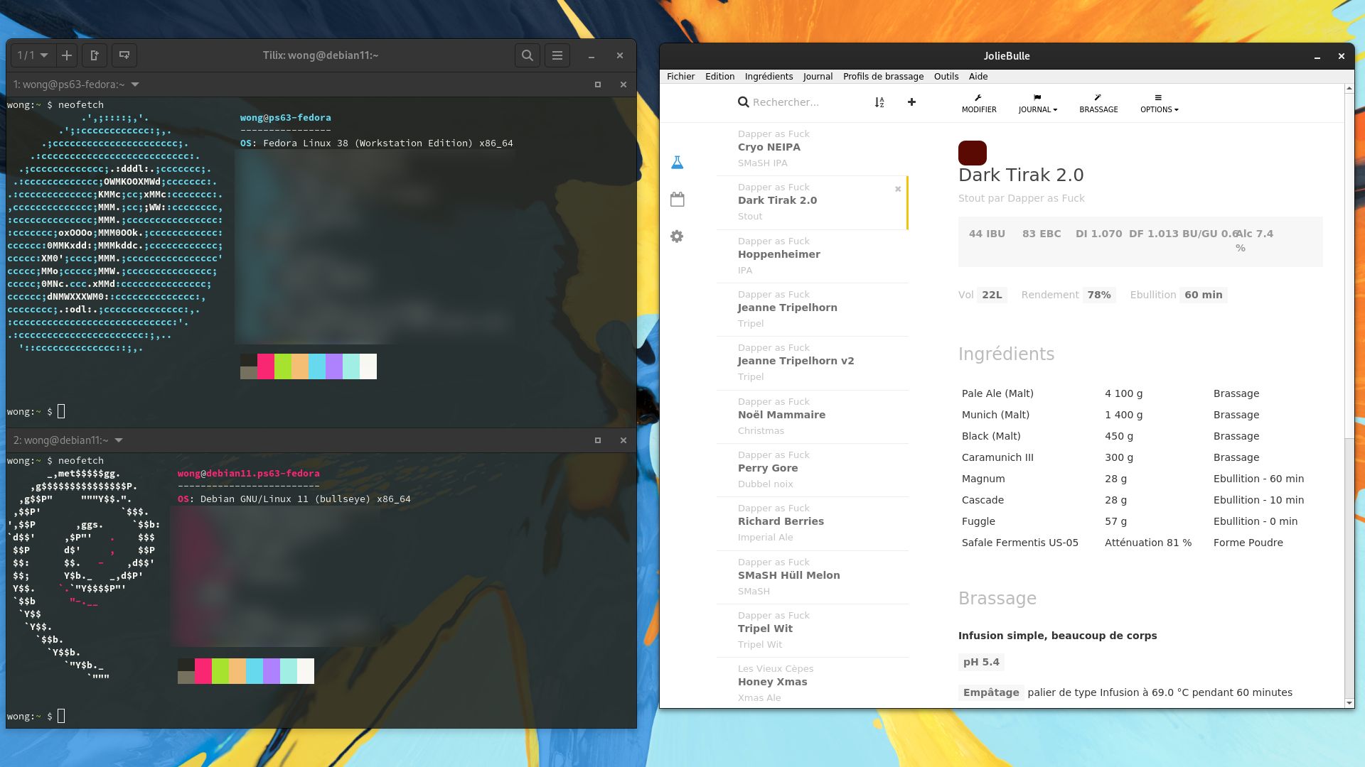The image size is (1365, 767).
Task: Add new Tilix session with plus button
Action: click(66, 55)
